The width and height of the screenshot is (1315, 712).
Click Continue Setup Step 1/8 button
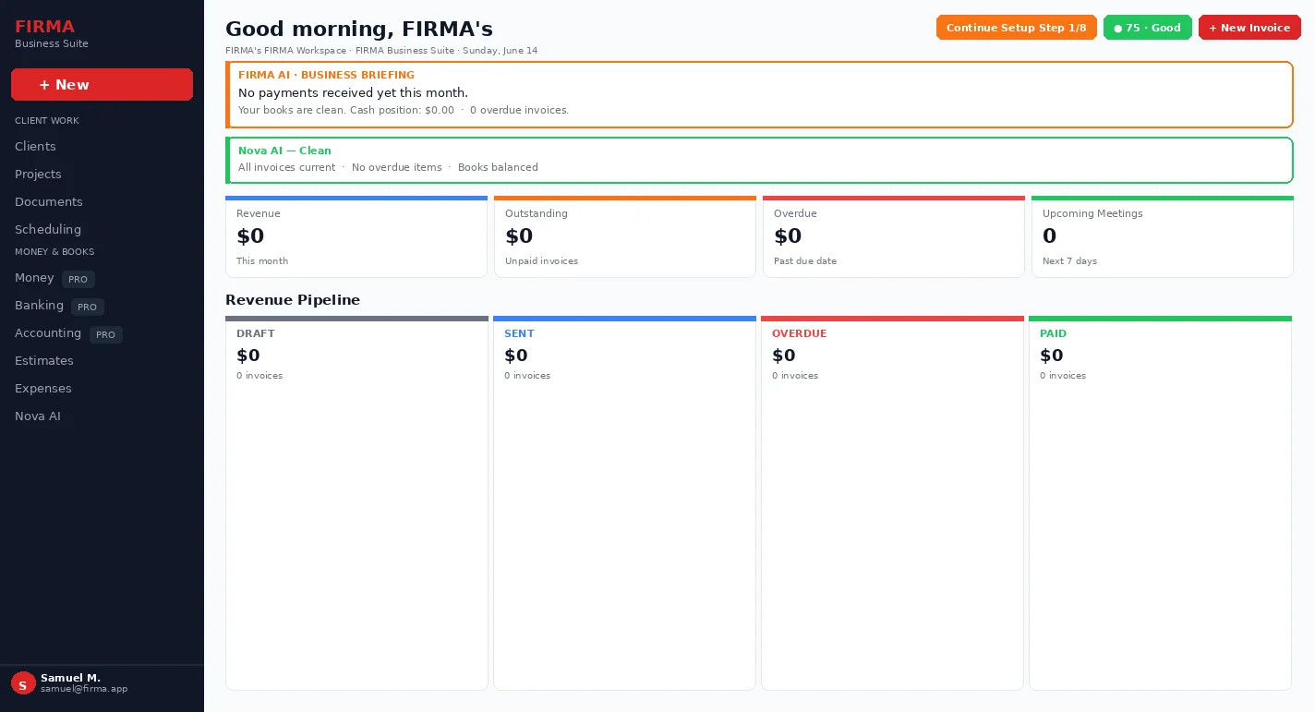(1016, 28)
